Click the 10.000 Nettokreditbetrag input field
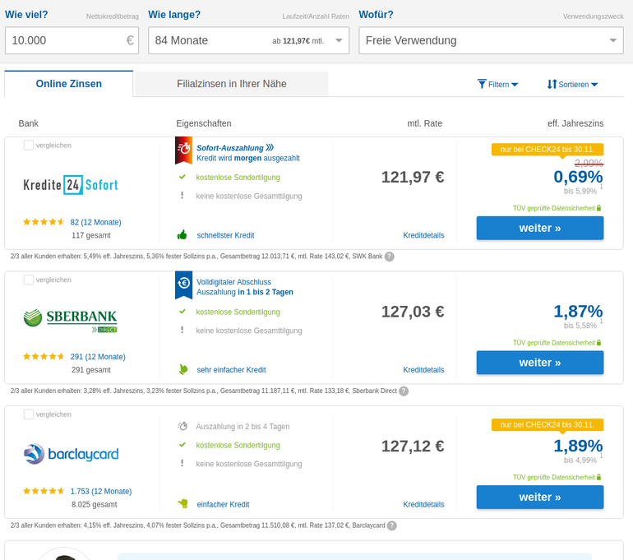The height and width of the screenshot is (560, 633). [x=72, y=40]
